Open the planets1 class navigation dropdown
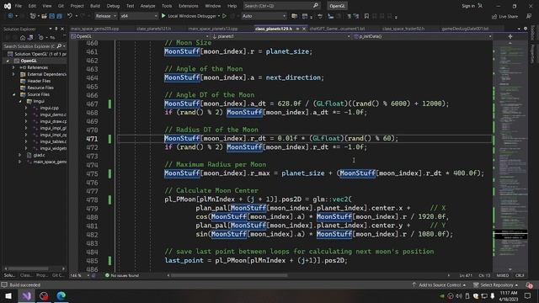The width and height of the screenshot is (539, 303). [x=280, y=36]
